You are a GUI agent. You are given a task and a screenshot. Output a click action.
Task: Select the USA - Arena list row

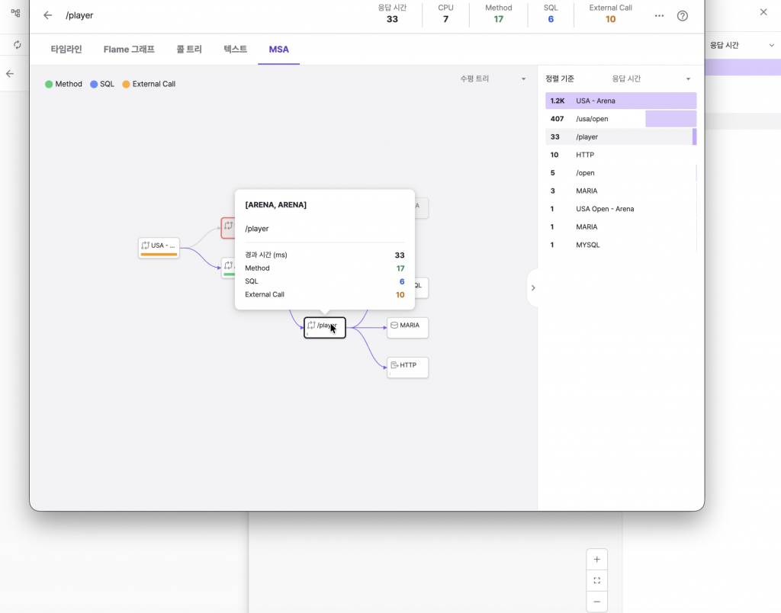(x=620, y=101)
